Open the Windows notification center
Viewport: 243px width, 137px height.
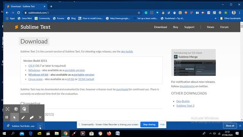(237, 134)
